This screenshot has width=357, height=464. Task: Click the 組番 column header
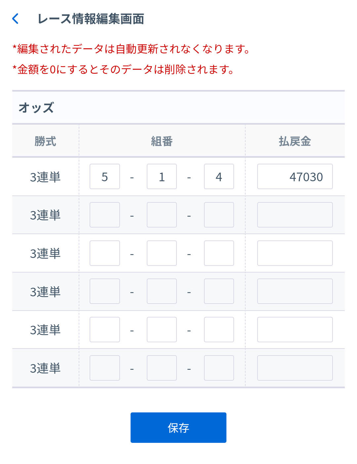point(162,141)
